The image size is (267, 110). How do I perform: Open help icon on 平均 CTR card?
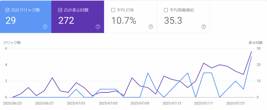pyautogui.click(x=151, y=27)
